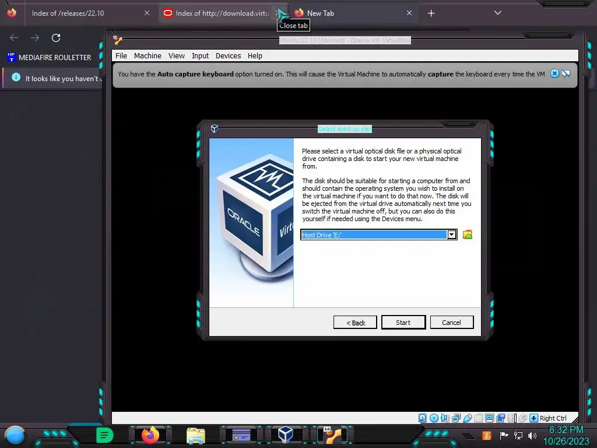Open the Machine menu
Screen dimensions: 597x448
[148, 55]
